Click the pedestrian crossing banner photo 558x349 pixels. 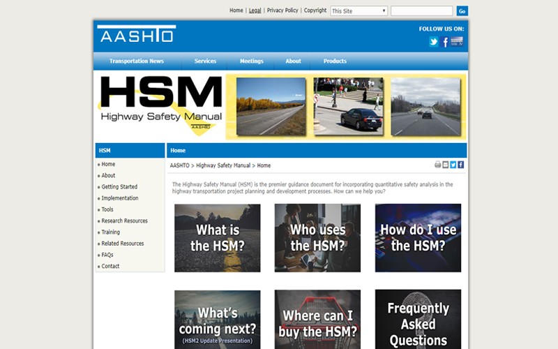click(x=348, y=106)
